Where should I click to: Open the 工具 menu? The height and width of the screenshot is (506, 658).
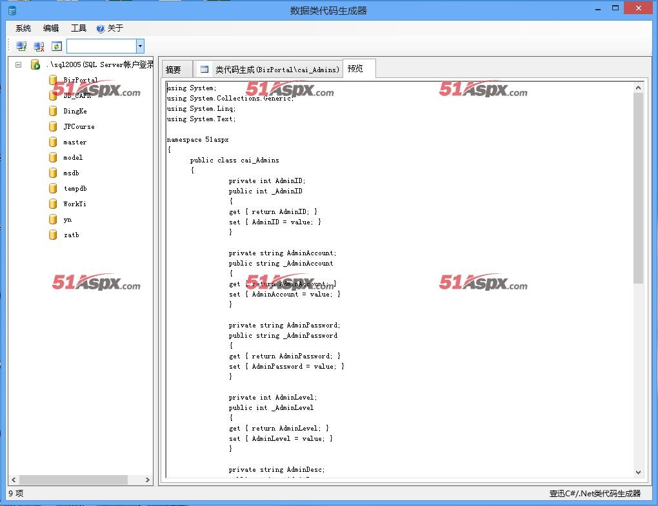coord(79,28)
